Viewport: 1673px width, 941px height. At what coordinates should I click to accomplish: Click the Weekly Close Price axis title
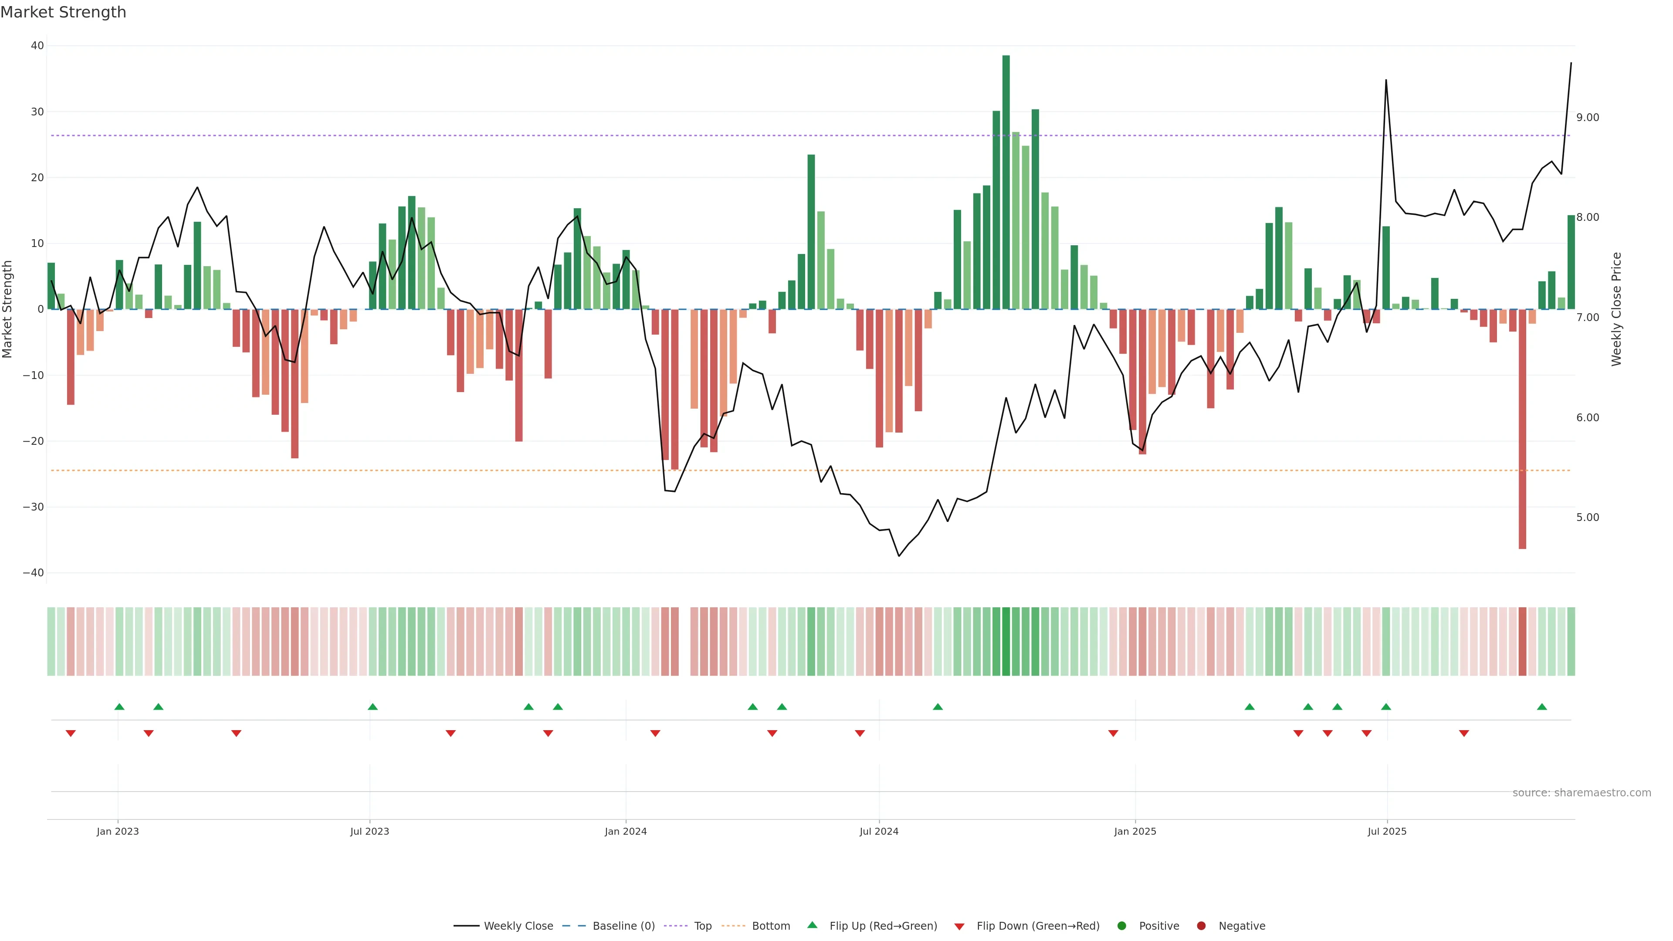pos(1616,309)
